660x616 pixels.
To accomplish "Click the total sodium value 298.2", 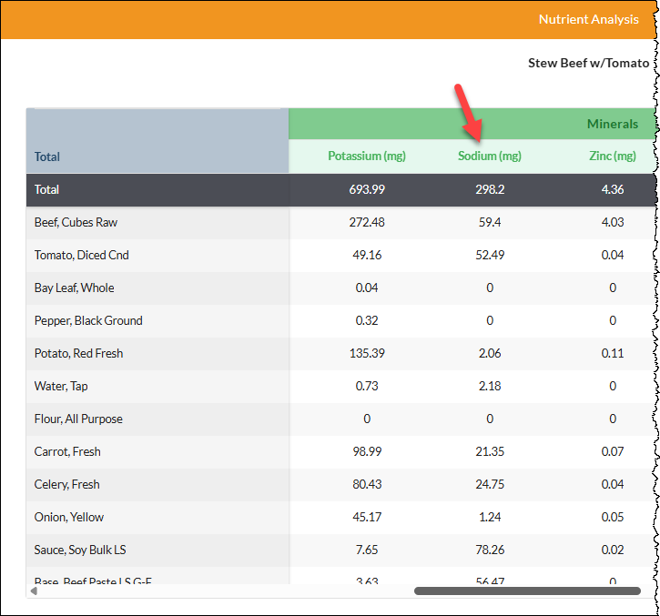I will click(x=490, y=190).
